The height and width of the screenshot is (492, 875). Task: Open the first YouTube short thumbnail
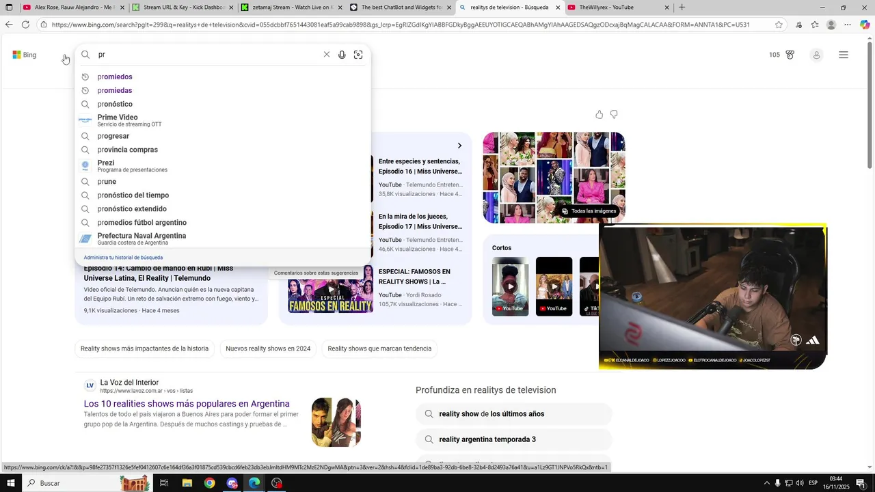click(510, 286)
